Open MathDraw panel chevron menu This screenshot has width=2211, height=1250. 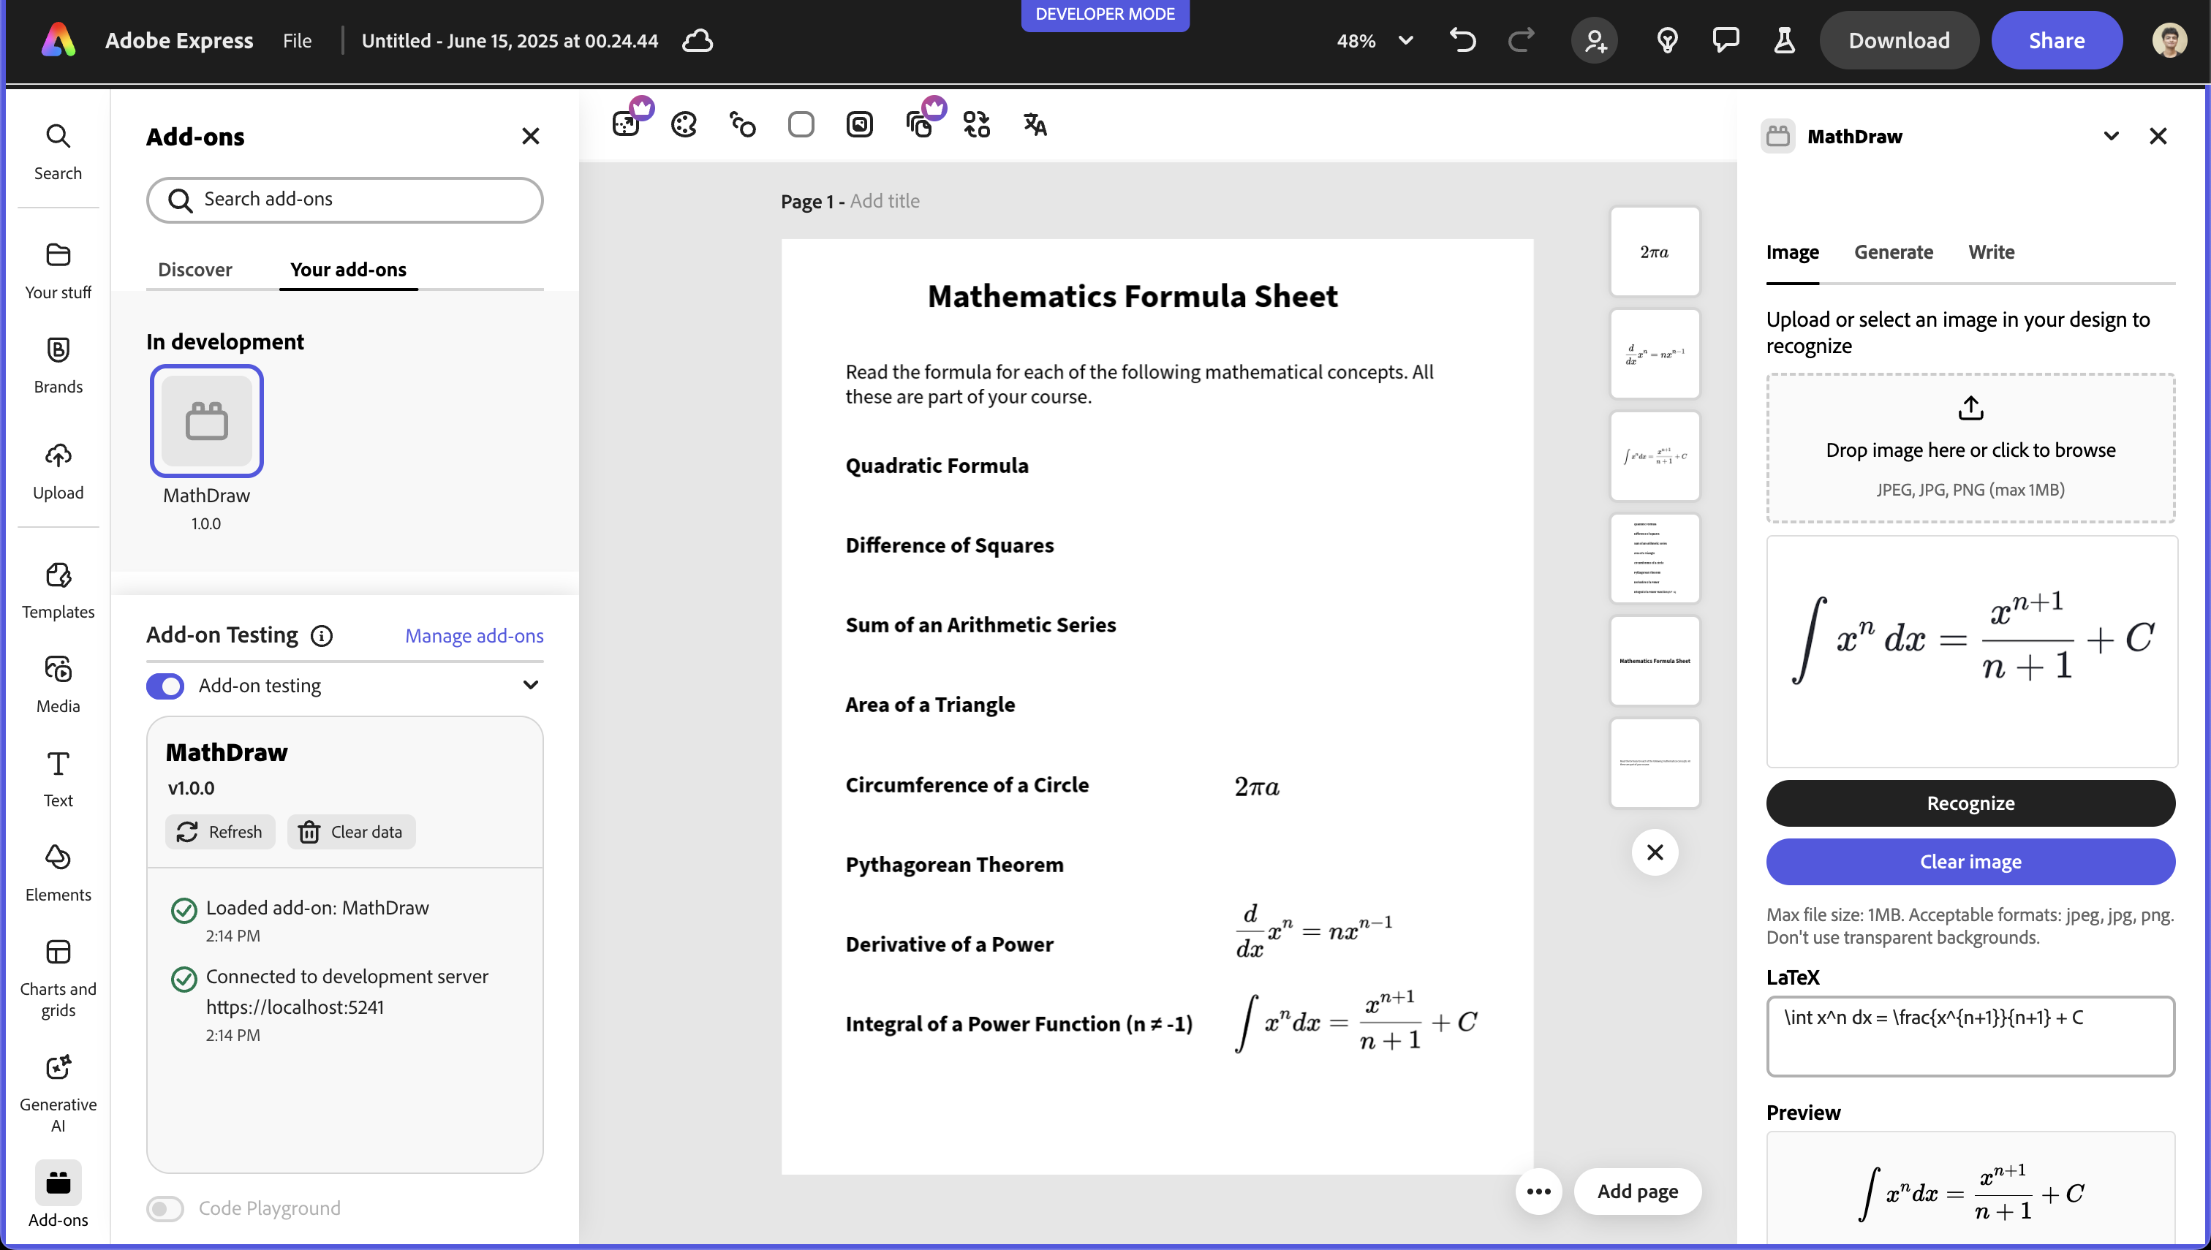(x=2111, y=136)
